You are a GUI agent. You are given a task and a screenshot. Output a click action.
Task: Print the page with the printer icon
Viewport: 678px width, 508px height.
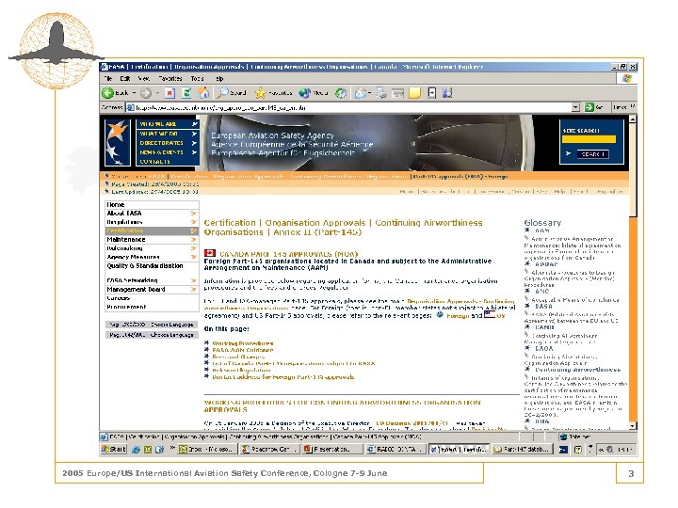coord(381,93)
